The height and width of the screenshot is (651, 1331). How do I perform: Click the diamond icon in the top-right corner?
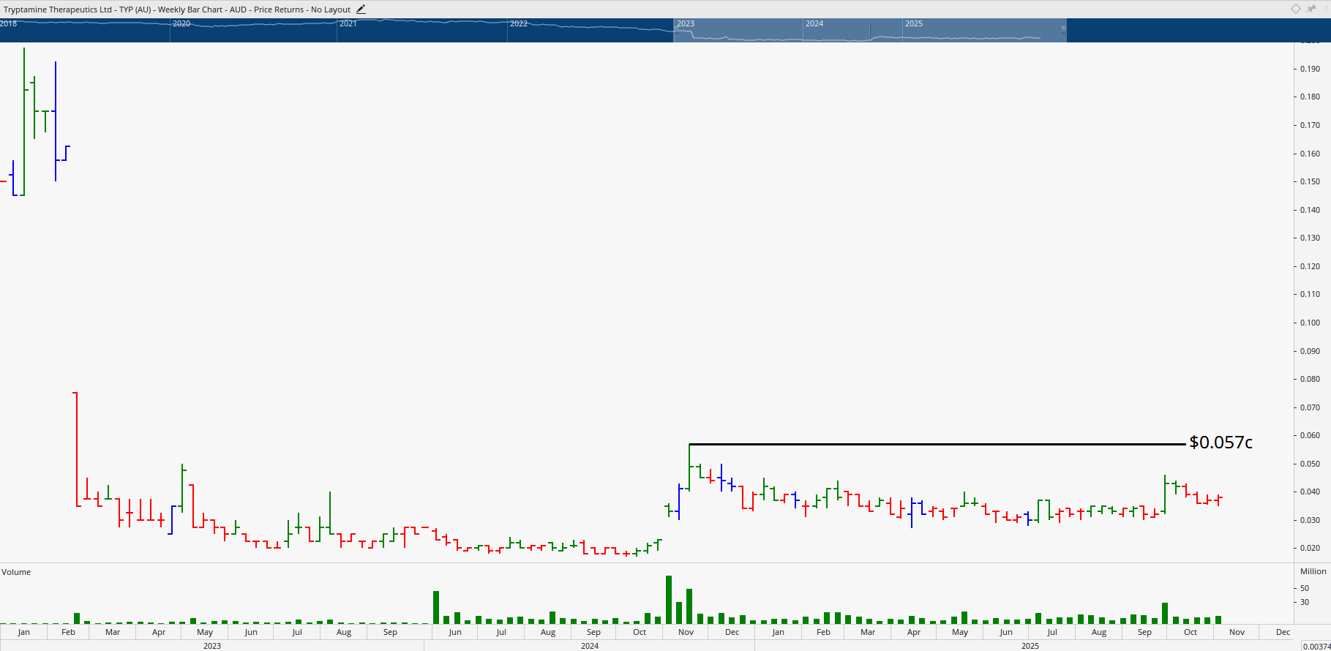coord(1295,9)
